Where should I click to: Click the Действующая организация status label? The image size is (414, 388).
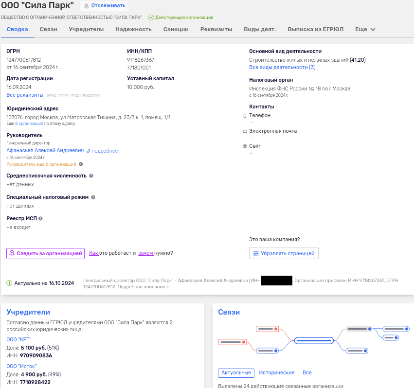coord(184,18)
